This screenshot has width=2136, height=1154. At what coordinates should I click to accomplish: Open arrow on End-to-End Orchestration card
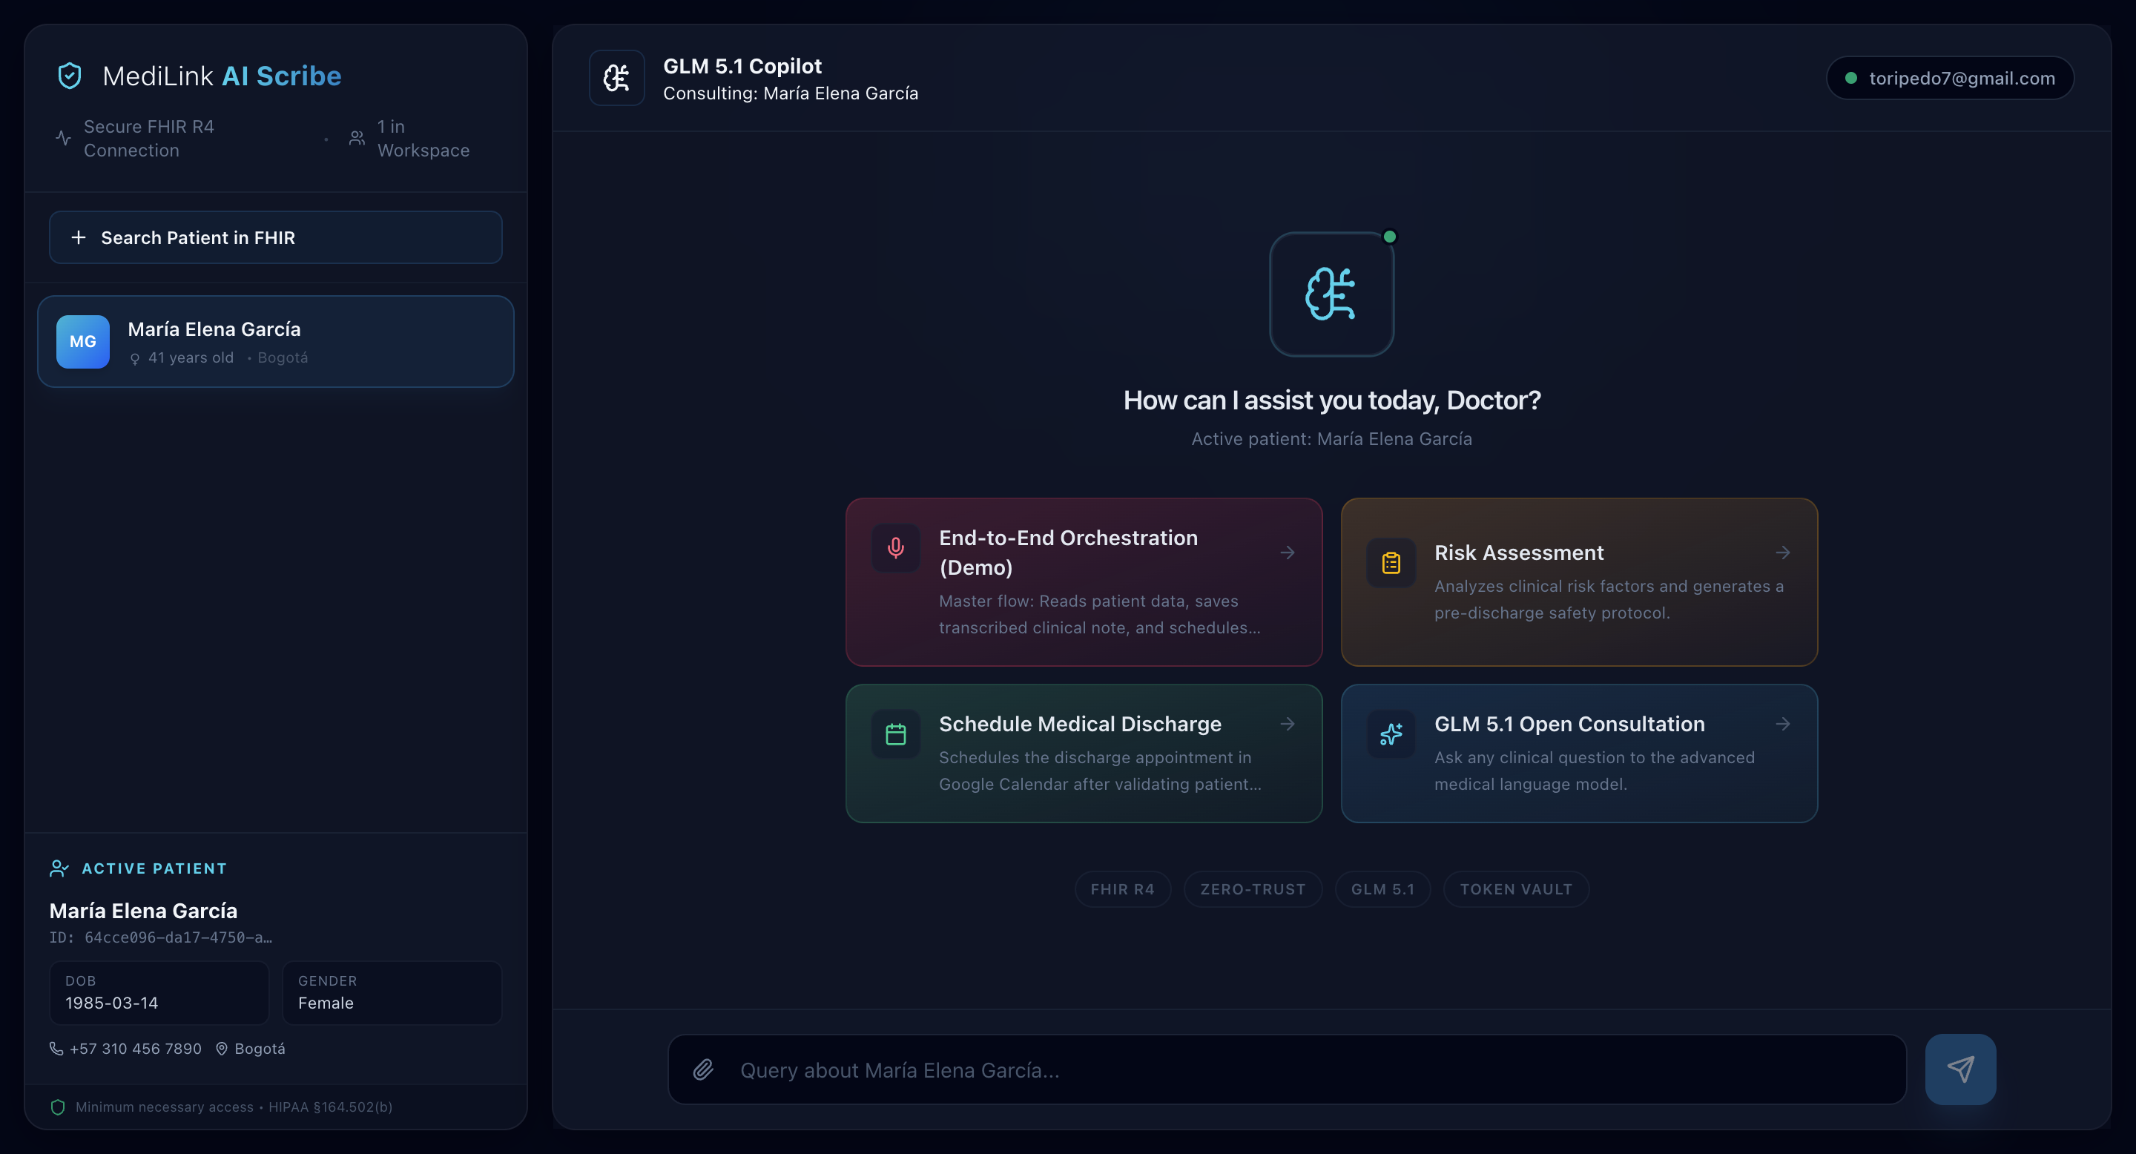tap(1287, 553)
